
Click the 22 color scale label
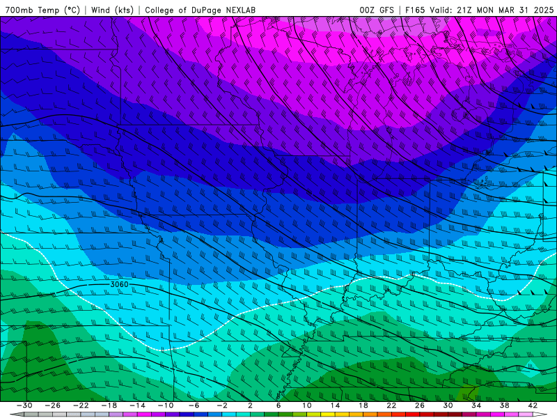[x=391, y=405]
